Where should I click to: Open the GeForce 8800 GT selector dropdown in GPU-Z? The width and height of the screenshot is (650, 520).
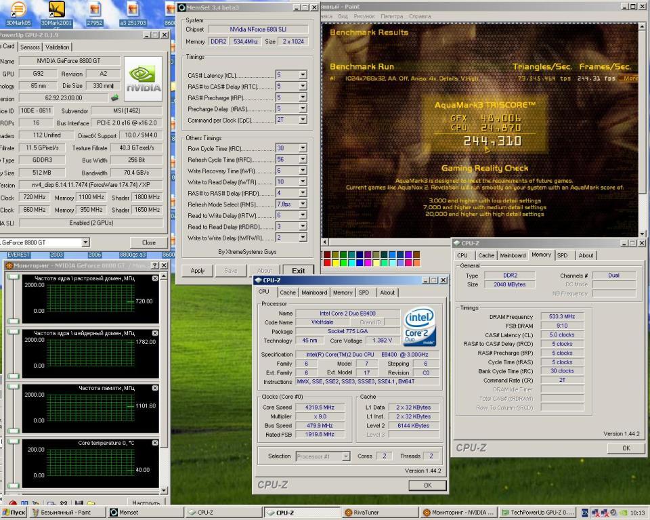(85, 242)
